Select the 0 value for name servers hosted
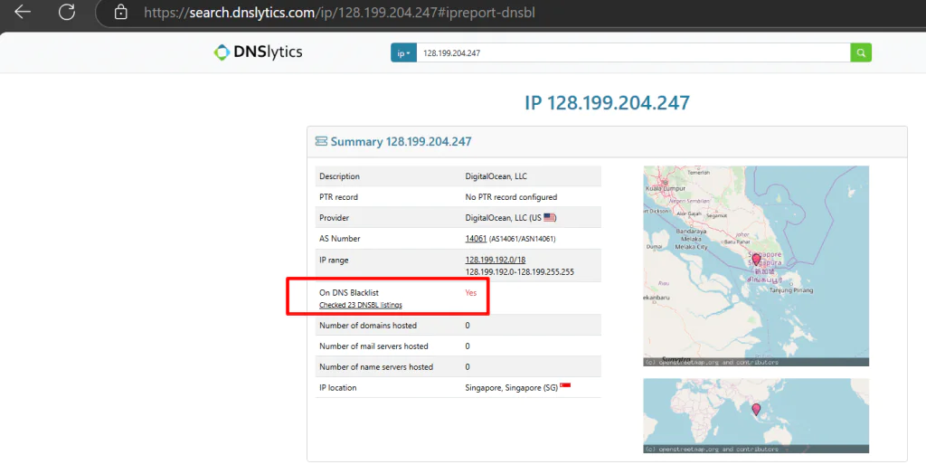The height and width of the screenshot is (474, 926). (468, 367)
